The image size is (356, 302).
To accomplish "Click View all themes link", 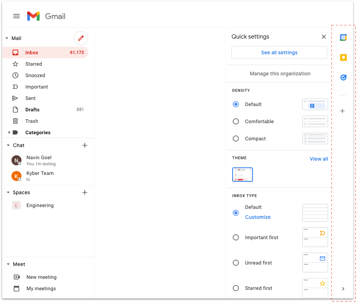I will click(319, 159).
